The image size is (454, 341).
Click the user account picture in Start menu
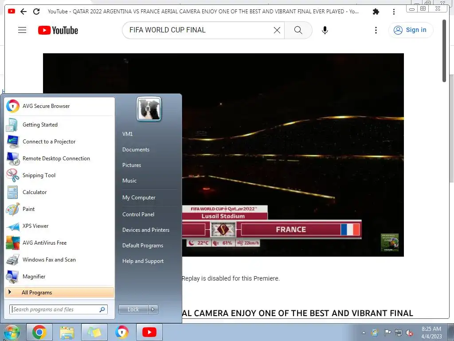point(149,109)
